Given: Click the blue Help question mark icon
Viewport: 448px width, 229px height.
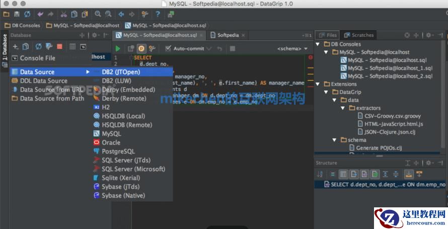Looking at the screenshot, I should tap(158, 14).
